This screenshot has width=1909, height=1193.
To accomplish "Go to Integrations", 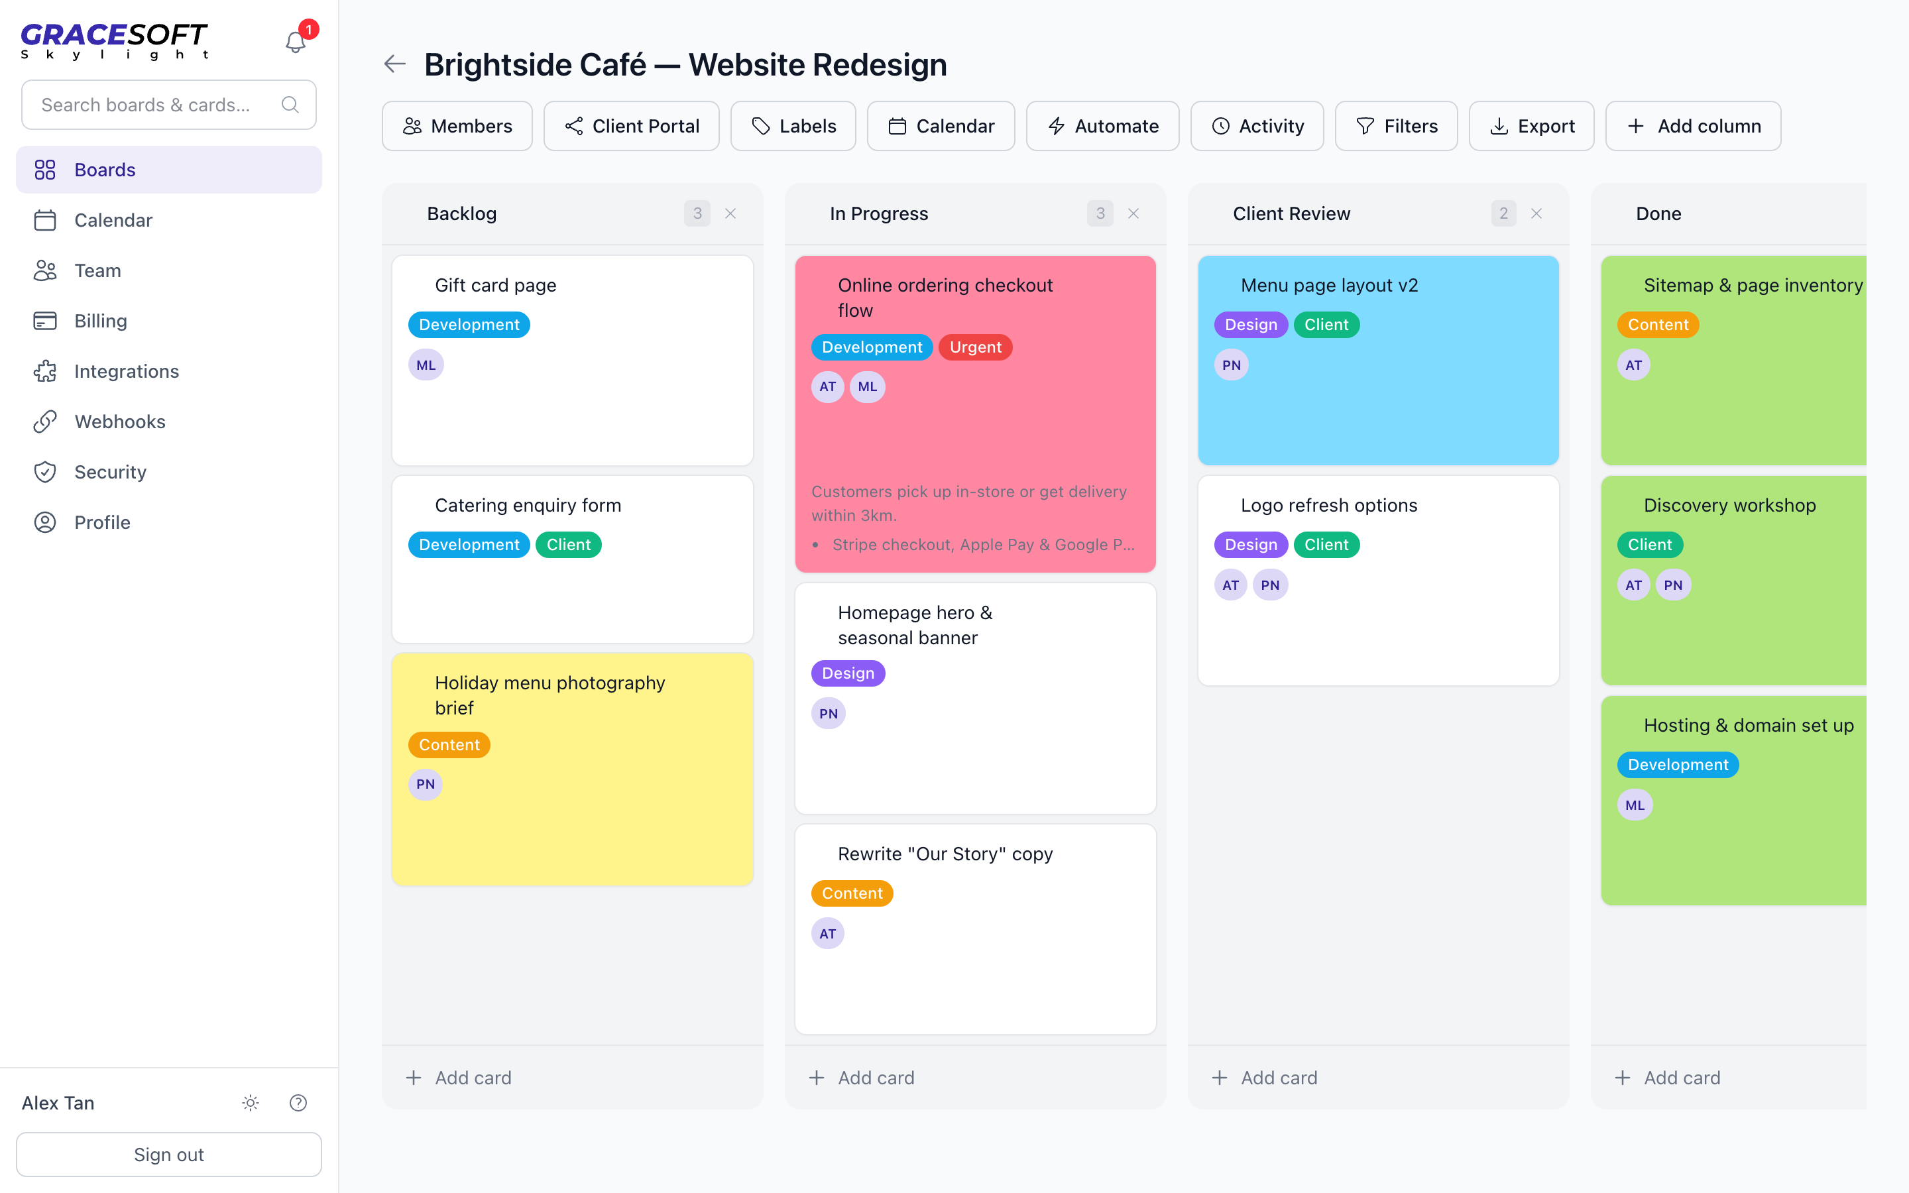I will click(x=169, y=371).
